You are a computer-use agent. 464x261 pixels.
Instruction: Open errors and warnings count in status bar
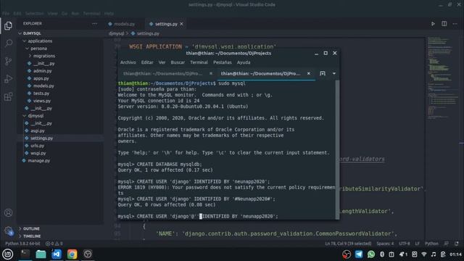point(54,244)
